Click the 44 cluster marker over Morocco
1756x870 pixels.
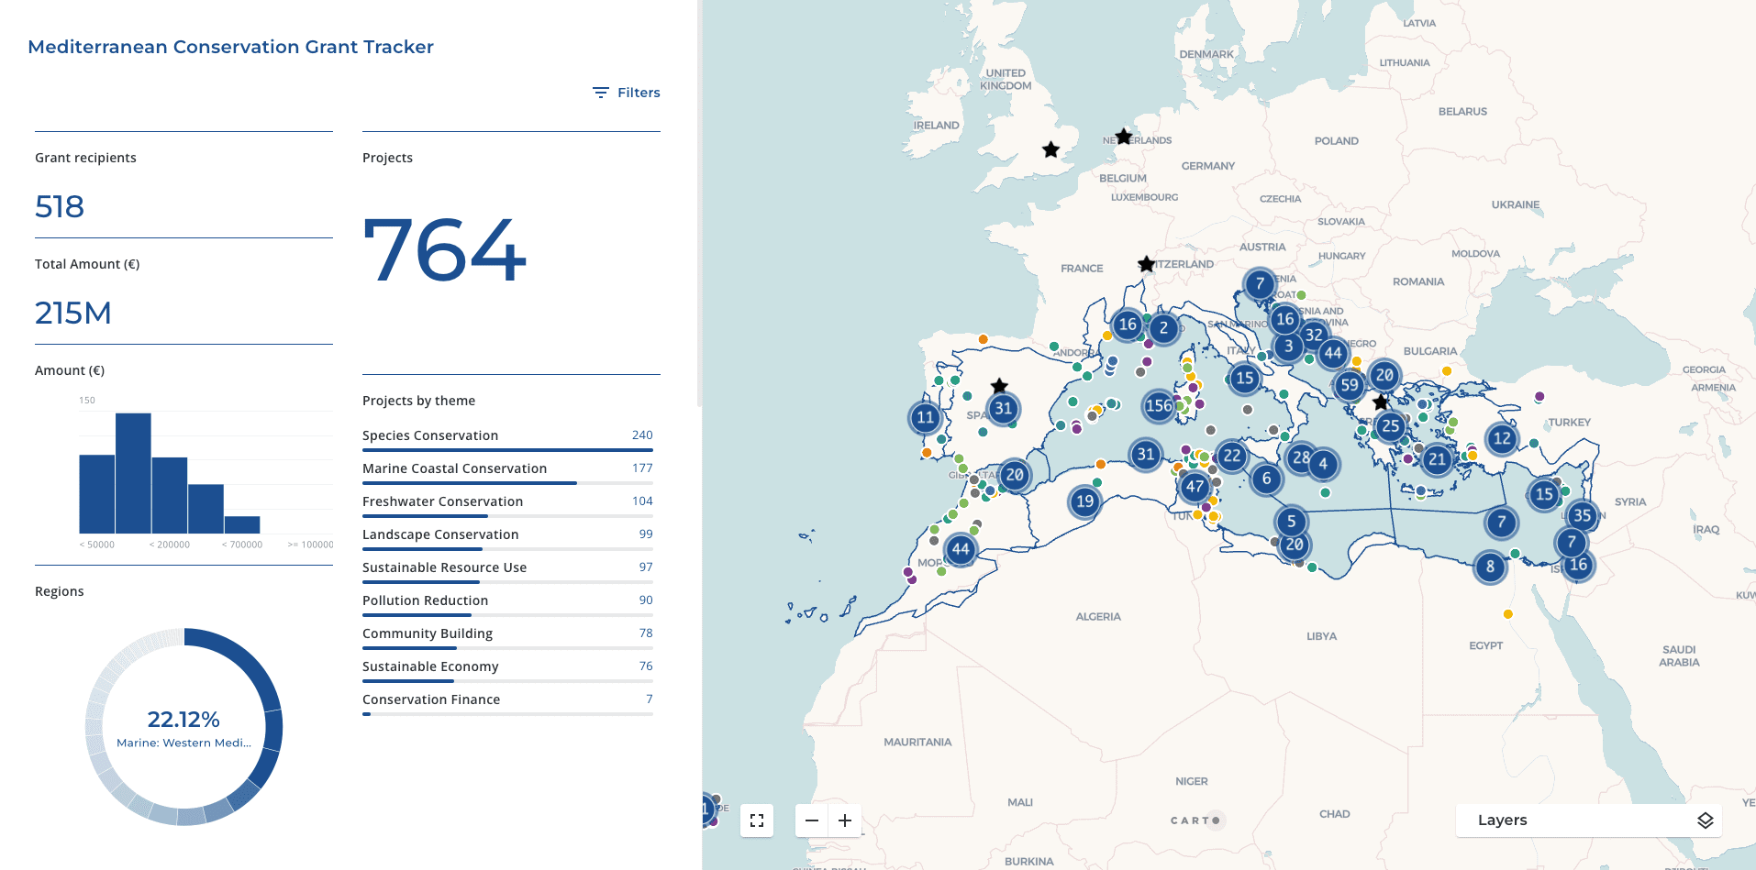(960, 550)
